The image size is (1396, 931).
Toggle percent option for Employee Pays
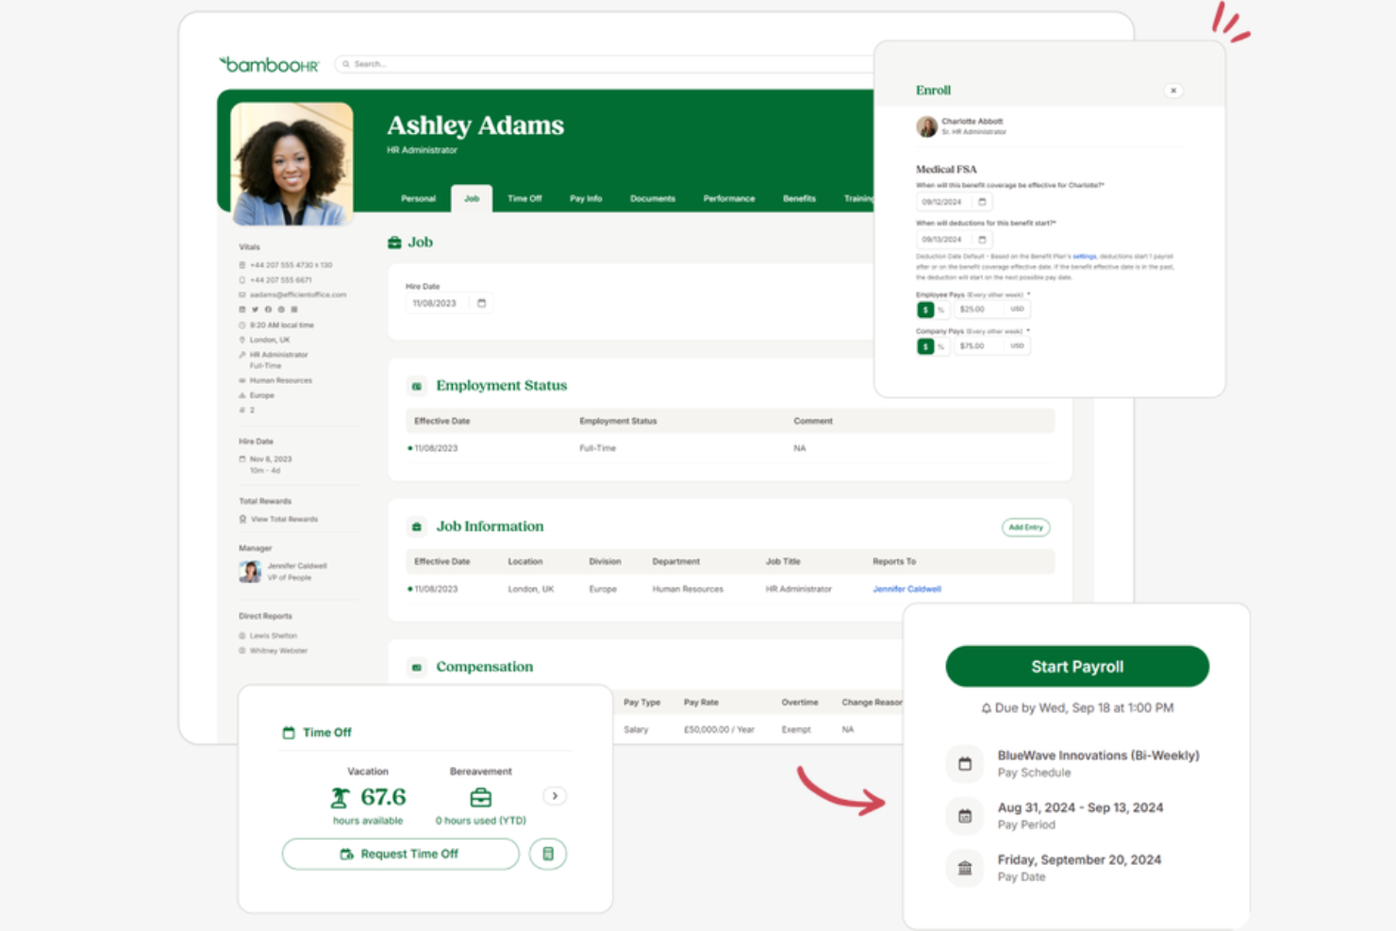(940, 308)
